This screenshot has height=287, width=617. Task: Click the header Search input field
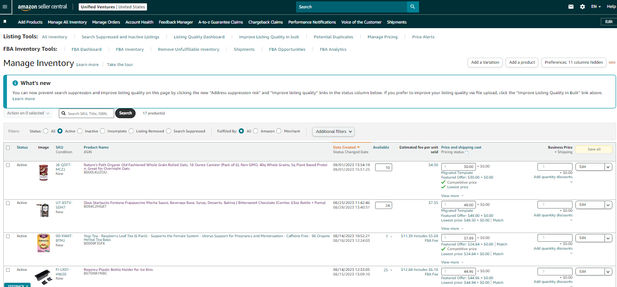(351, 7)
